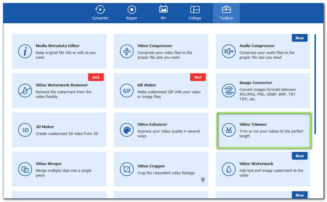The image size is (327, 202).
Task: Open Video Enhancer title text
Action: pyautogui.click(x=152, y=124)
